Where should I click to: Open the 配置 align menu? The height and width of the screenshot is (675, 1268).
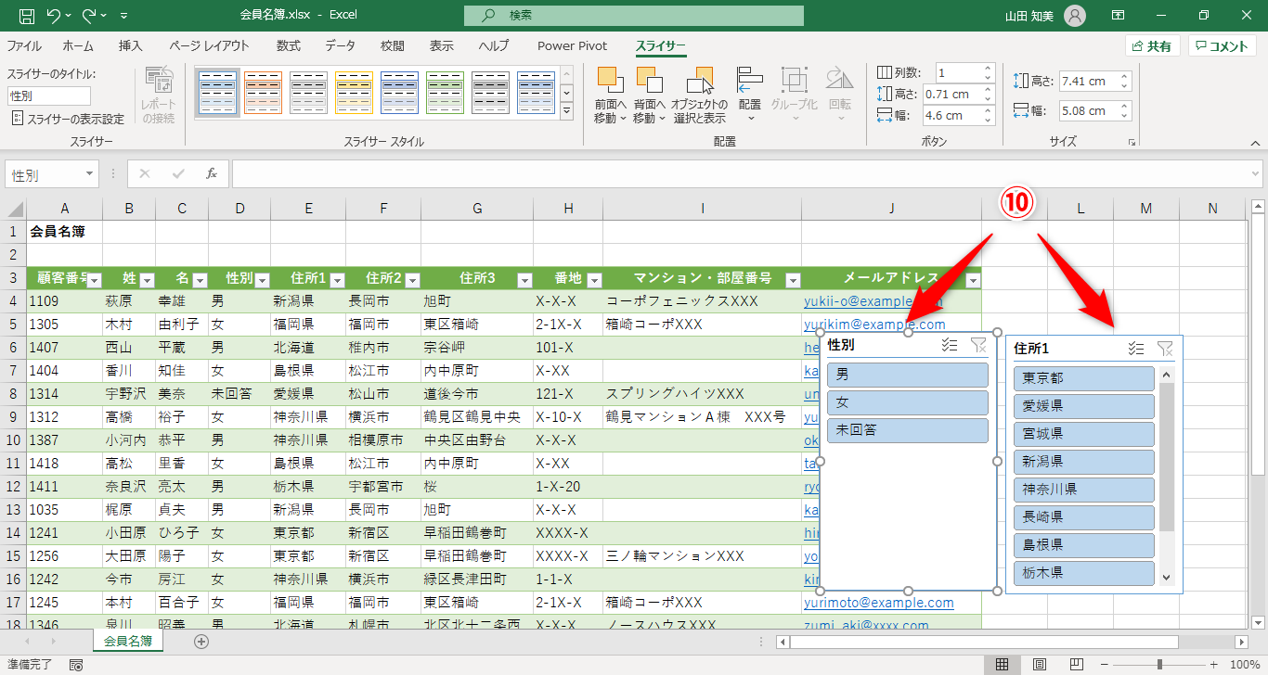(x=750, y=96)
